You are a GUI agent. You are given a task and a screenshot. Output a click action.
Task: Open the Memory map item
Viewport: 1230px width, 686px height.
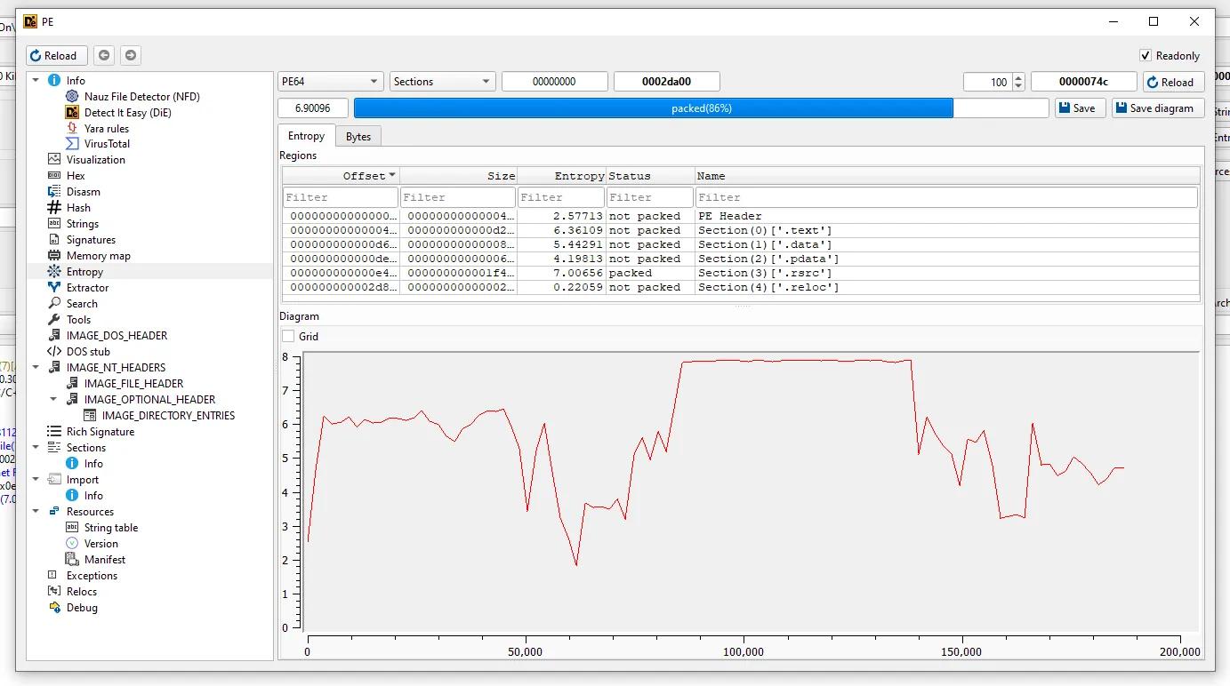click(98, 256)
